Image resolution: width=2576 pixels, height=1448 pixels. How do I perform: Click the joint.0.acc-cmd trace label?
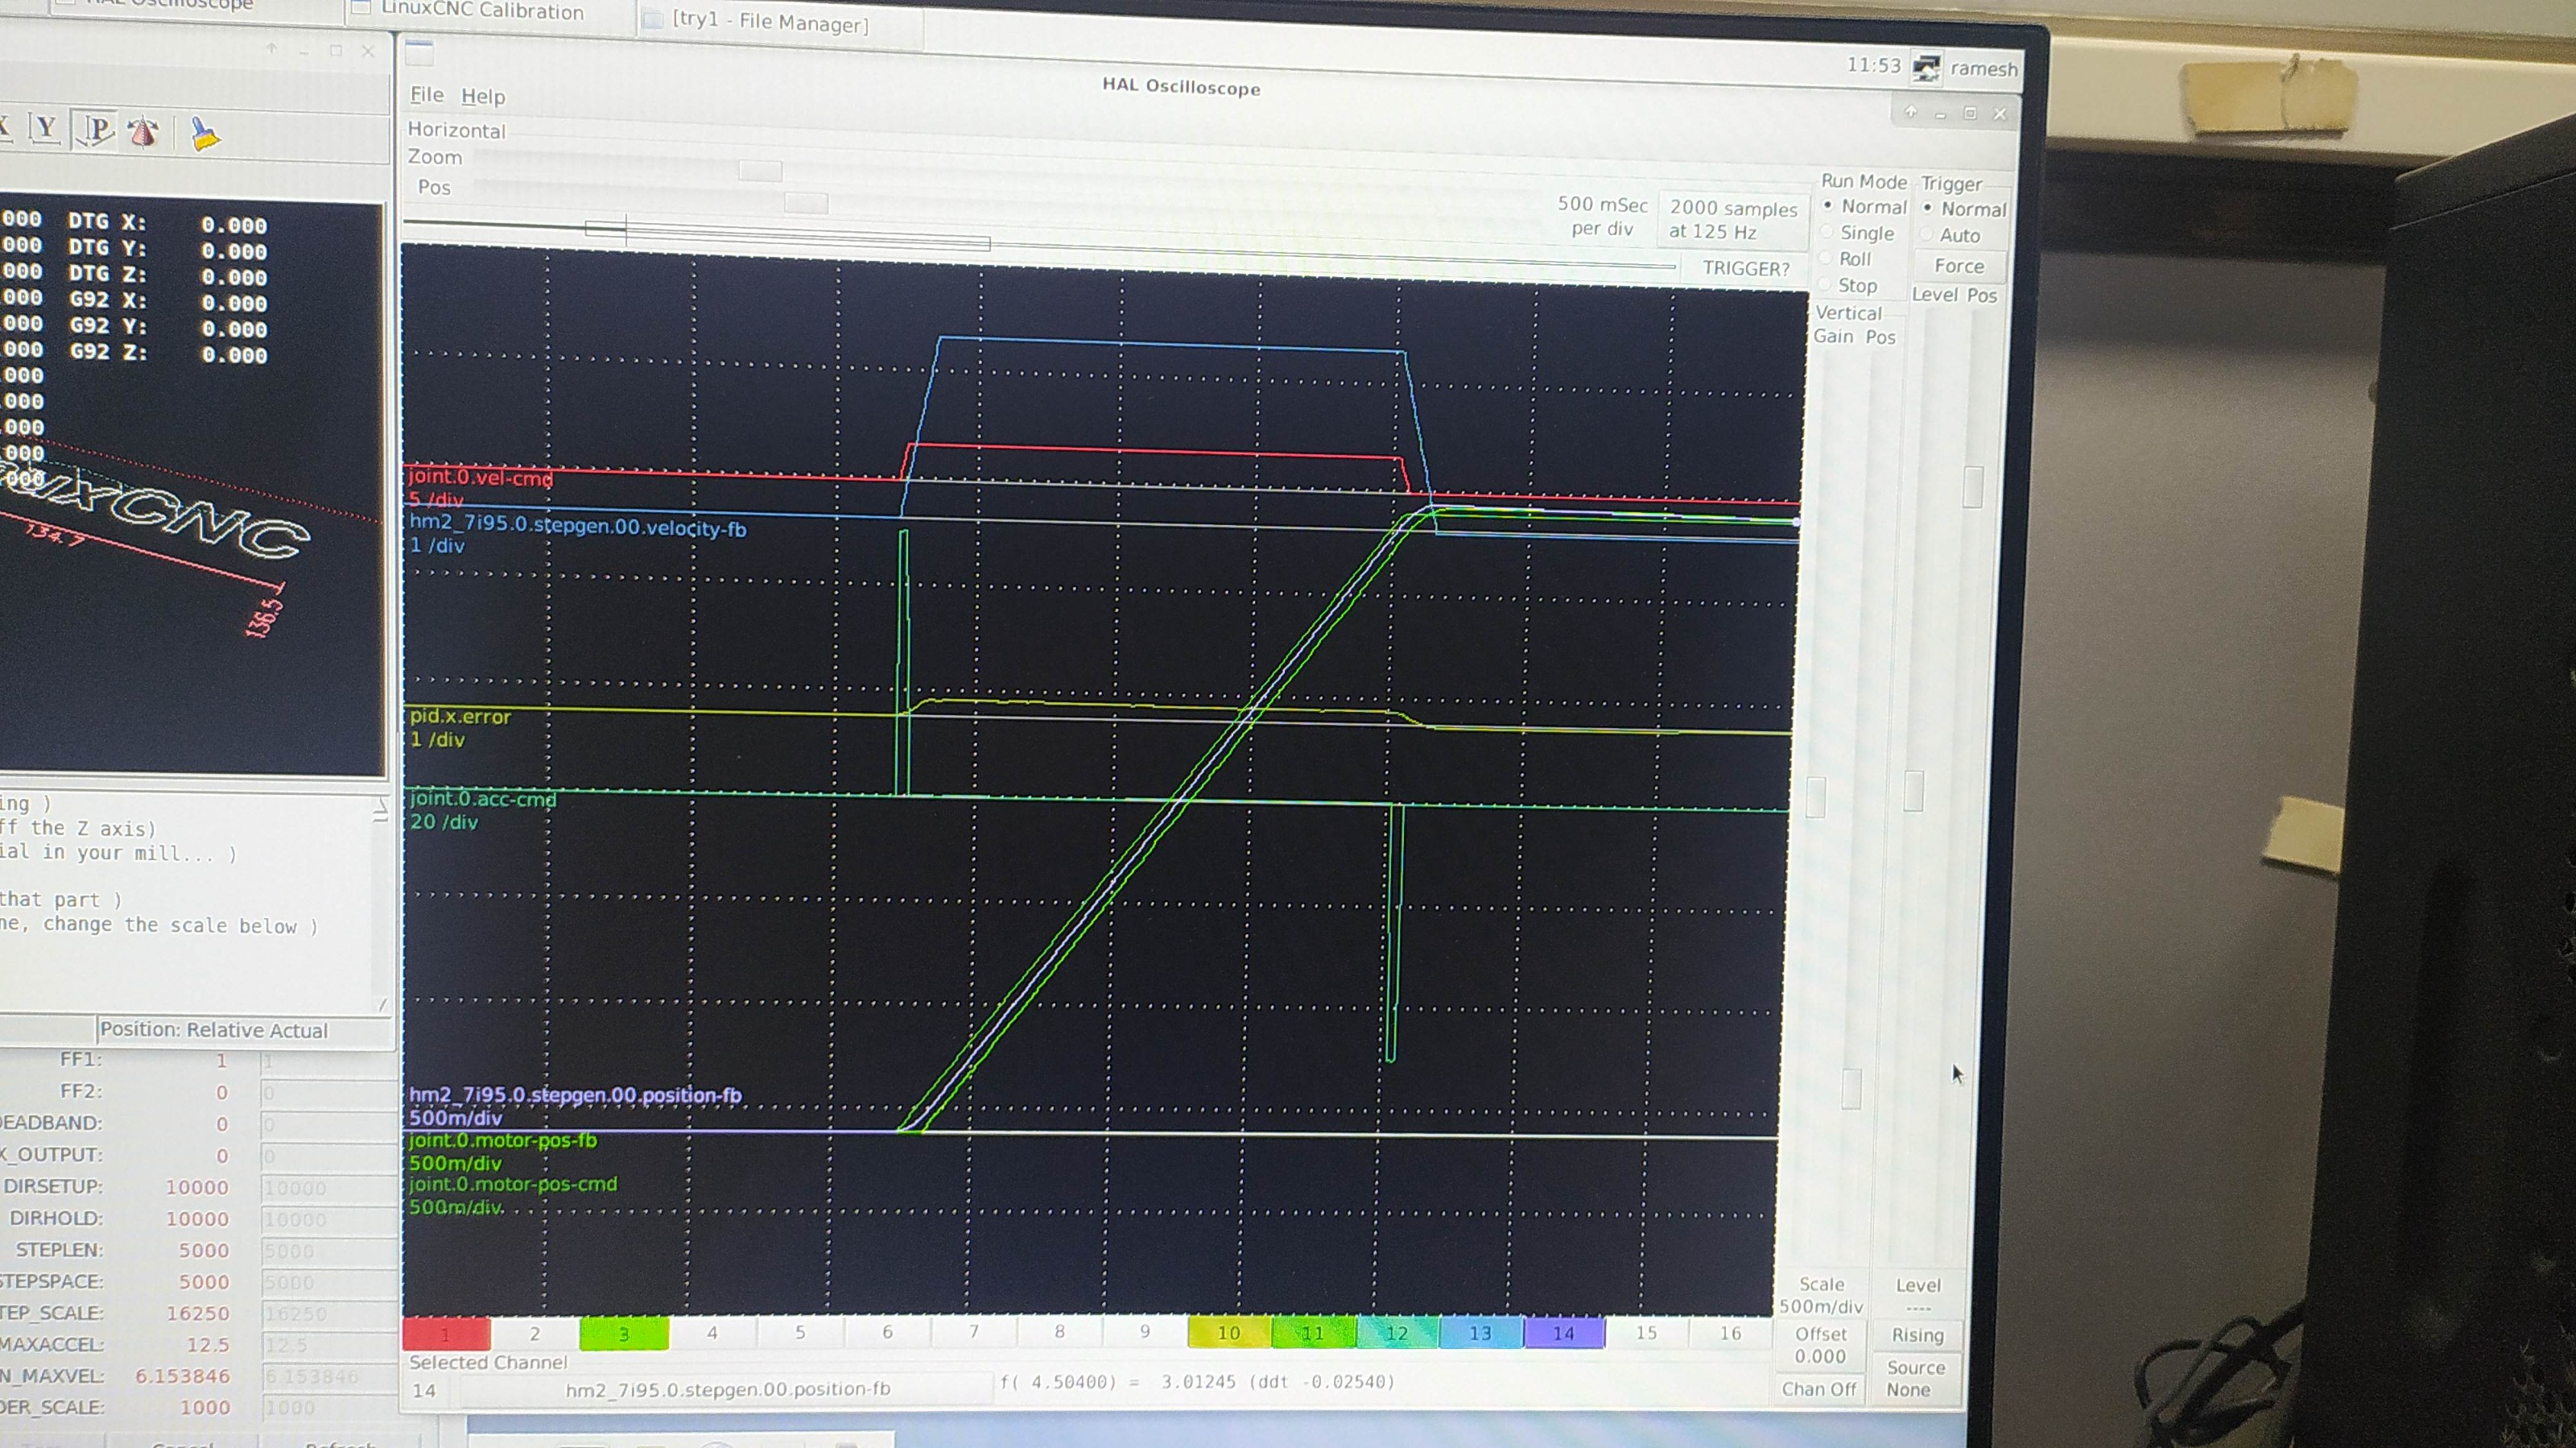tap(482, 799)
